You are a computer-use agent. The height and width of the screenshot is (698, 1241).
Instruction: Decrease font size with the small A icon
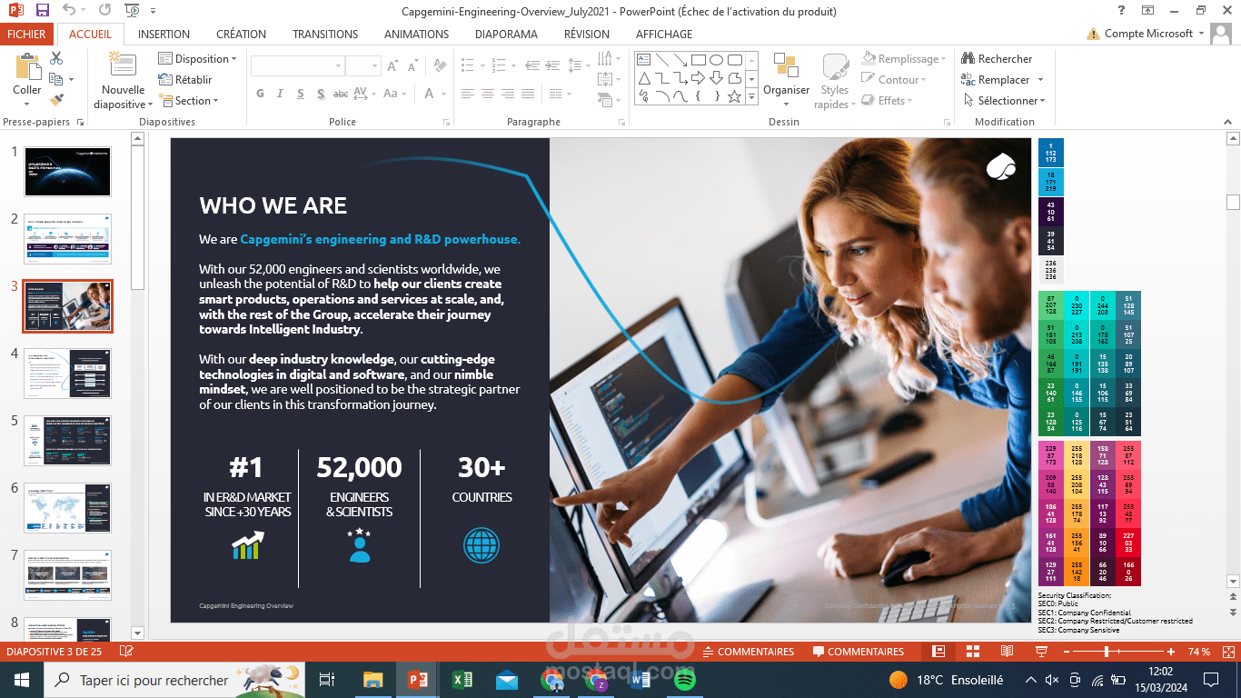tap(413, 66)
